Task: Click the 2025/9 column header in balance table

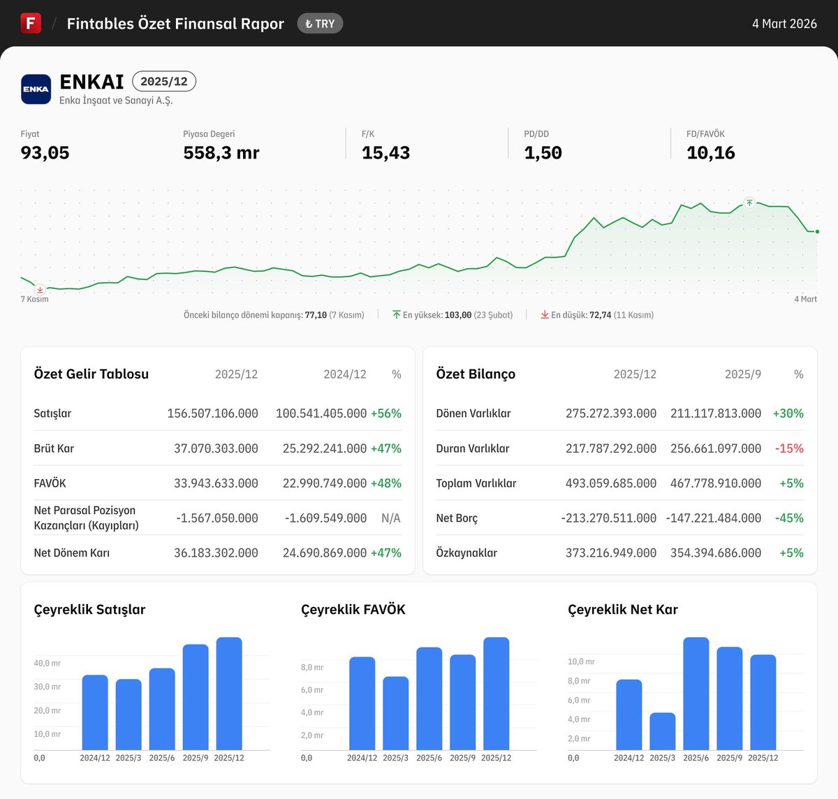Action: [743, 374]
